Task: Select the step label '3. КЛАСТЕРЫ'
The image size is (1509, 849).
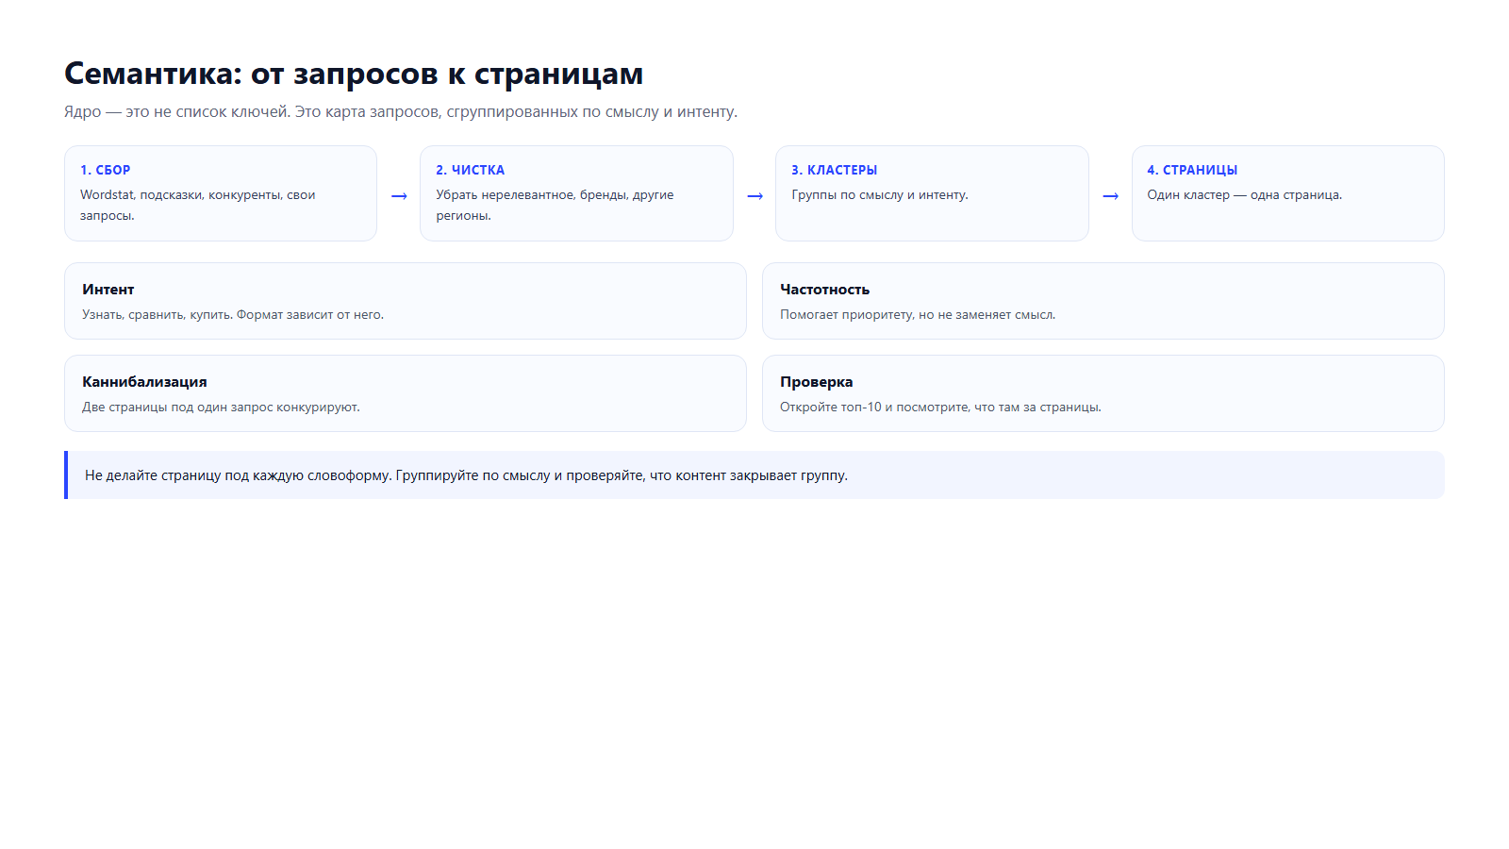Action: coord(834,170)
